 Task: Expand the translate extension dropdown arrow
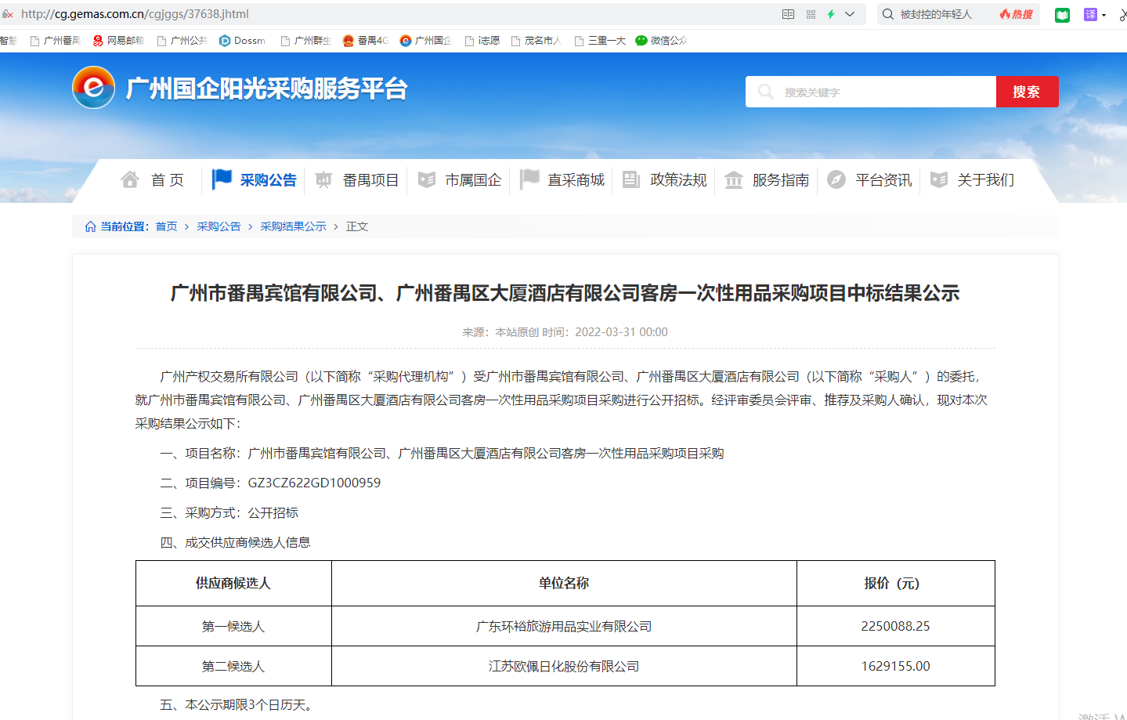coord(1104,15)
